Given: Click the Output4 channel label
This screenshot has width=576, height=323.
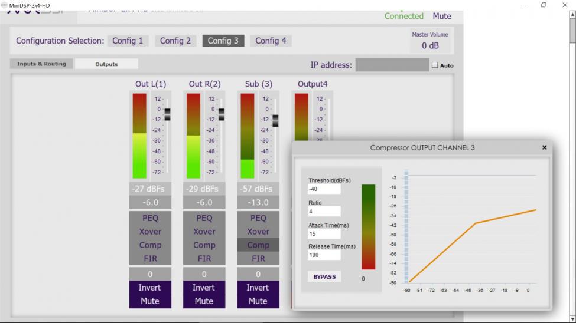Looking at the screenshot, I should click(x=313, y=84).
